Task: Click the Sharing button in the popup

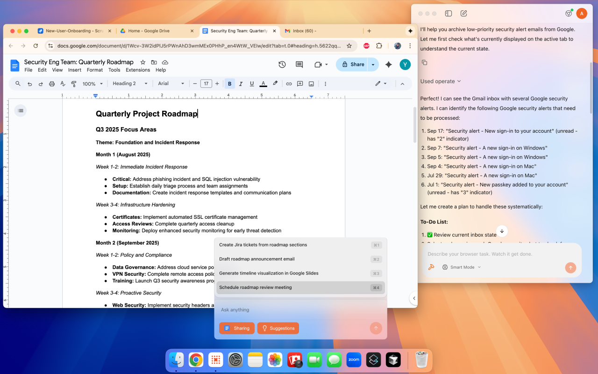Action: pyautogui.click(x=237, y=328)
